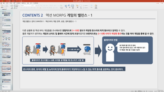
Task: Click the Tell Me lightbulb search field
Action: [x=36, y=3]
